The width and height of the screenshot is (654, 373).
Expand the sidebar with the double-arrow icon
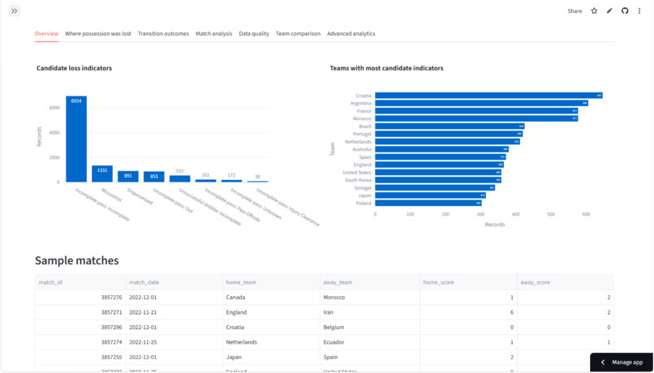[14, 11]
